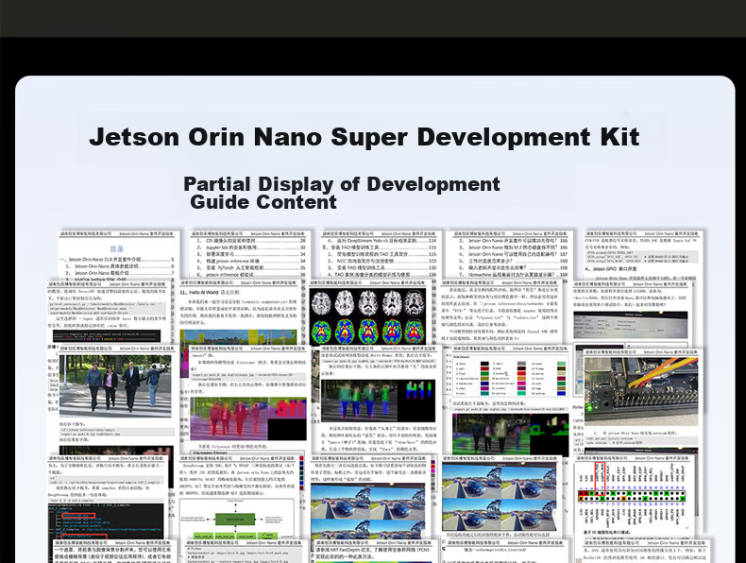
Task: Select the circuit board with ribbon cable photo
Action: [641, 391]
